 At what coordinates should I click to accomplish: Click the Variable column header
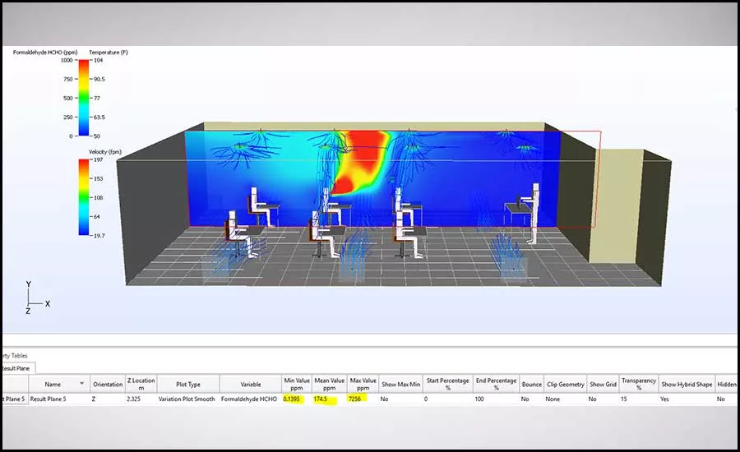point(251,384)
